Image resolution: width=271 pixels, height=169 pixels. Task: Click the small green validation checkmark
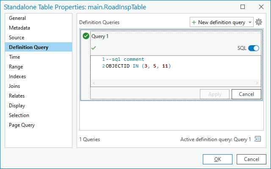tap(94, 48)
